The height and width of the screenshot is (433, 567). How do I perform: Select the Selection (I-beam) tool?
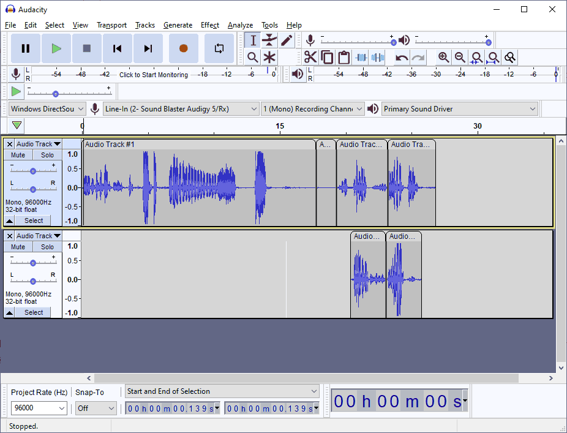click(253, 40)
